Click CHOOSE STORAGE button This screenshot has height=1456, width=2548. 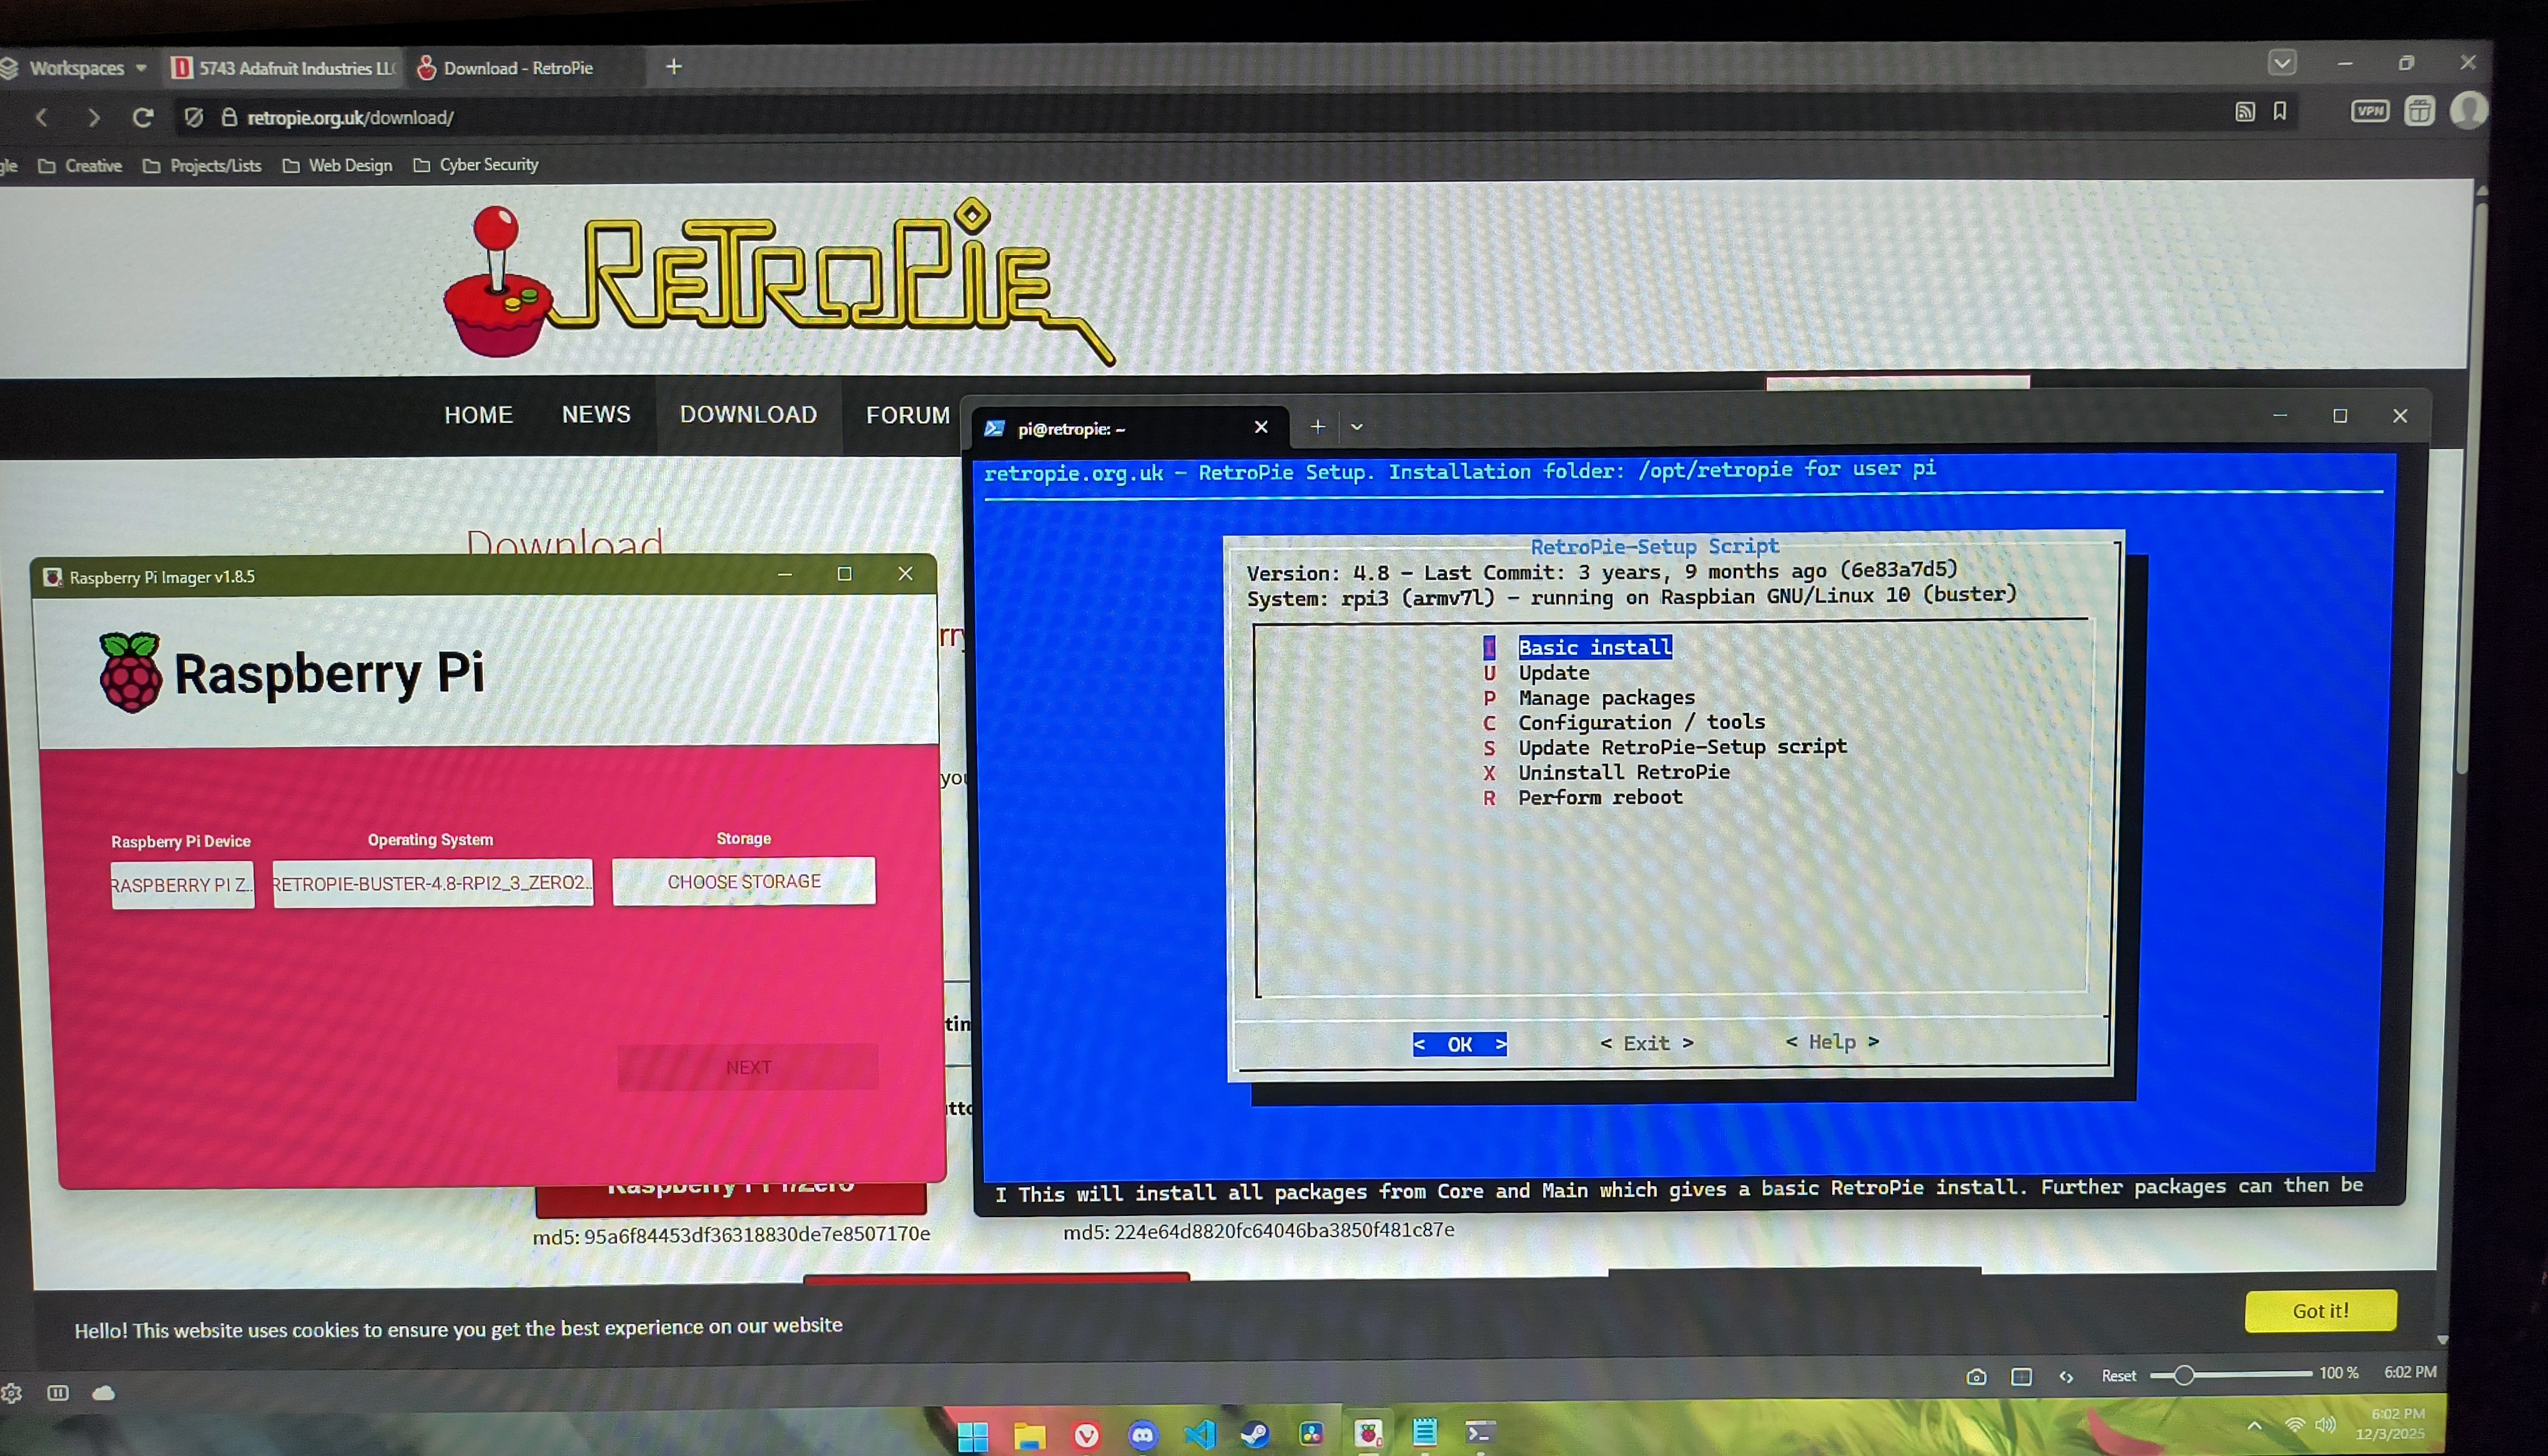point(743,881)
